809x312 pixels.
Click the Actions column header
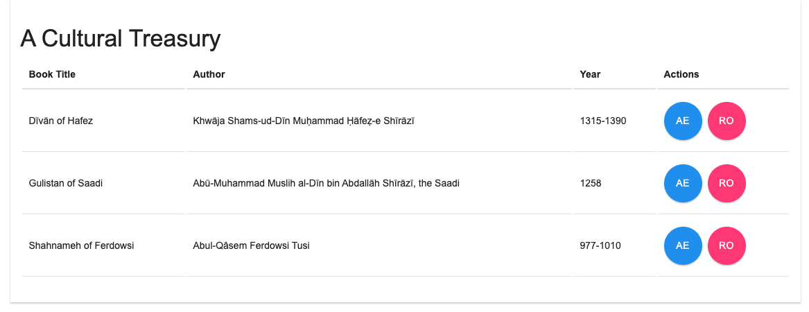[681, 74]
